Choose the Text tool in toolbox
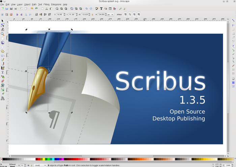 point(2,73)
